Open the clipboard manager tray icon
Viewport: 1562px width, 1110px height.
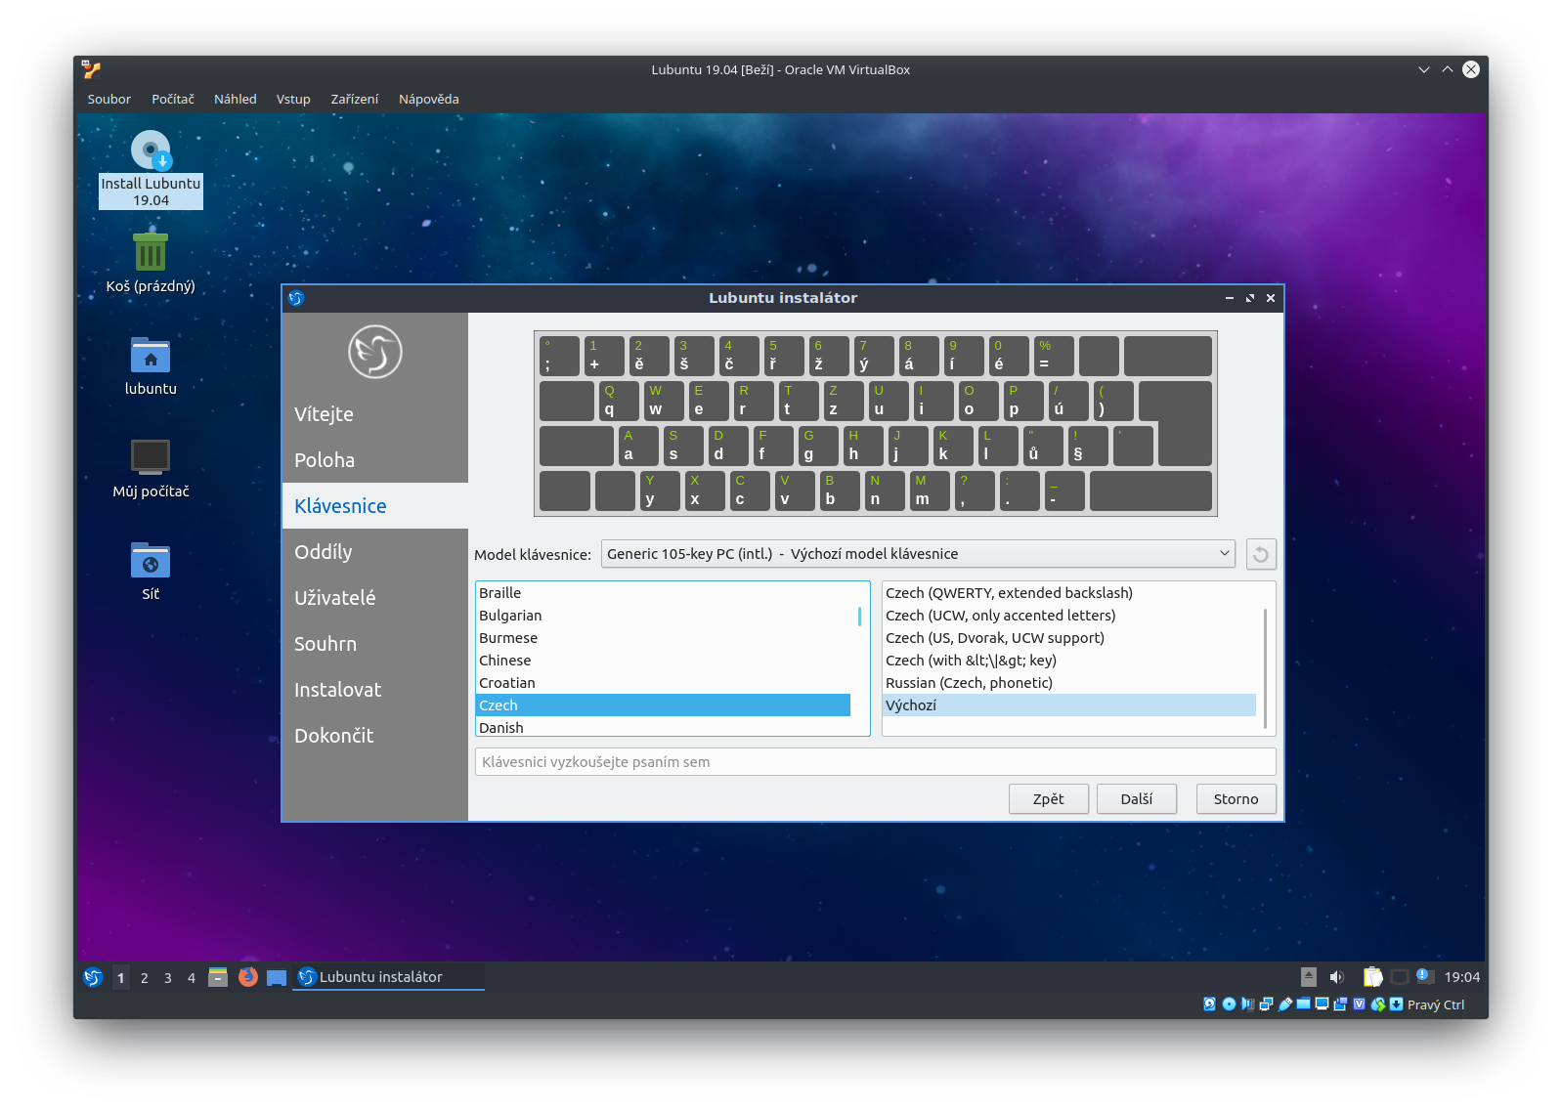pos(1372,977)
